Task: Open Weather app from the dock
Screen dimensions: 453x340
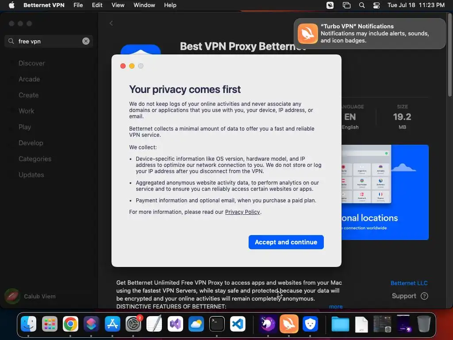Action: click(196, 324)
